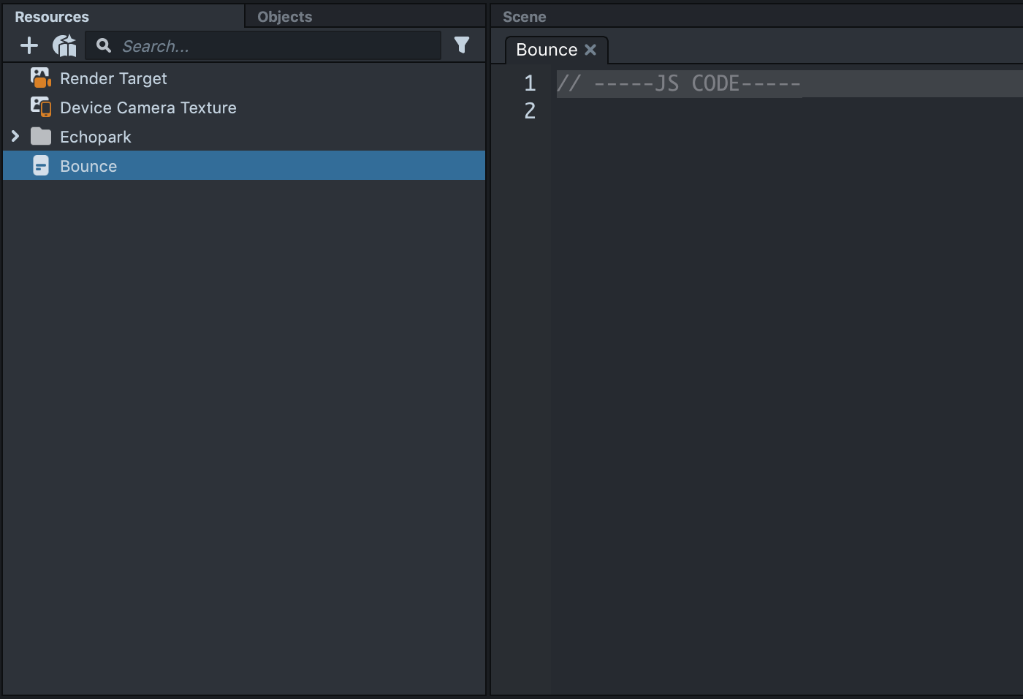Click the Render Target camera icon
This screenshot has width=1023, height=699.
click(40, 78)
